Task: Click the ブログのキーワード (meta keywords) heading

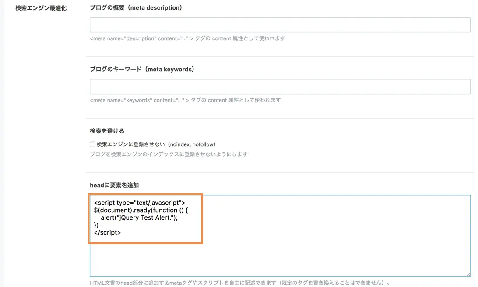Action: click(x=142, y=69)
